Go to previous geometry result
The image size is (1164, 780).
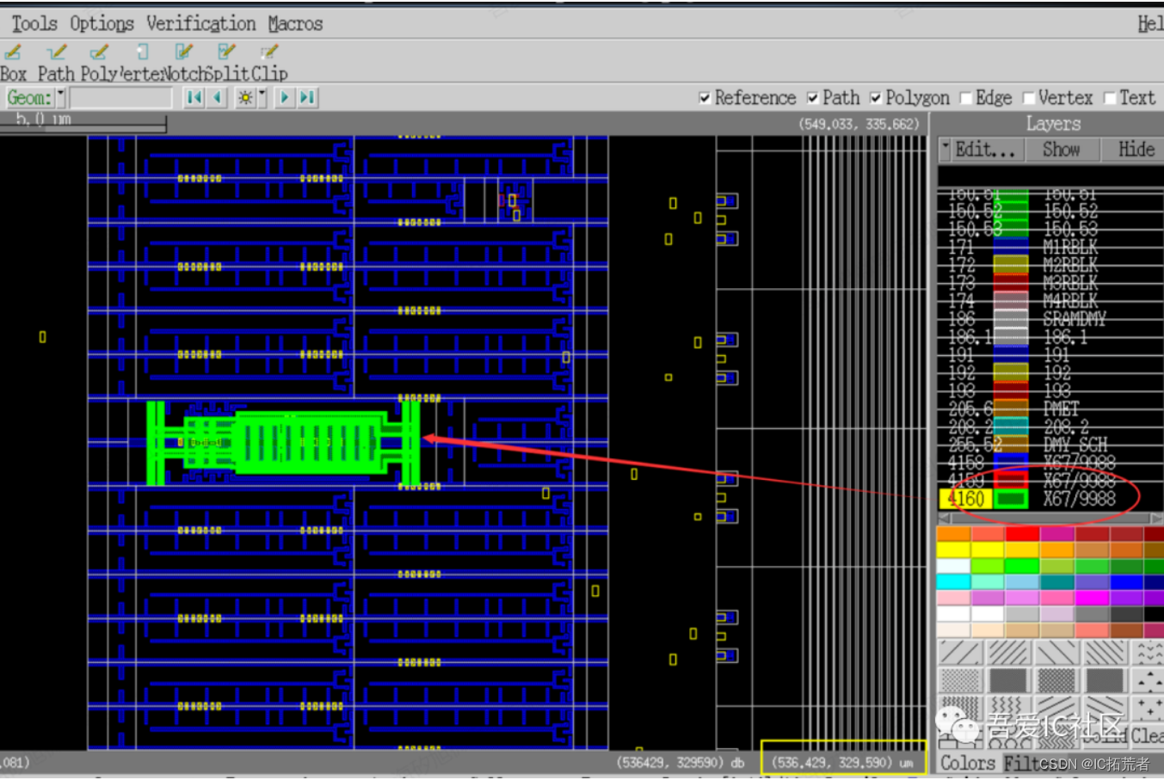[218, 97]
